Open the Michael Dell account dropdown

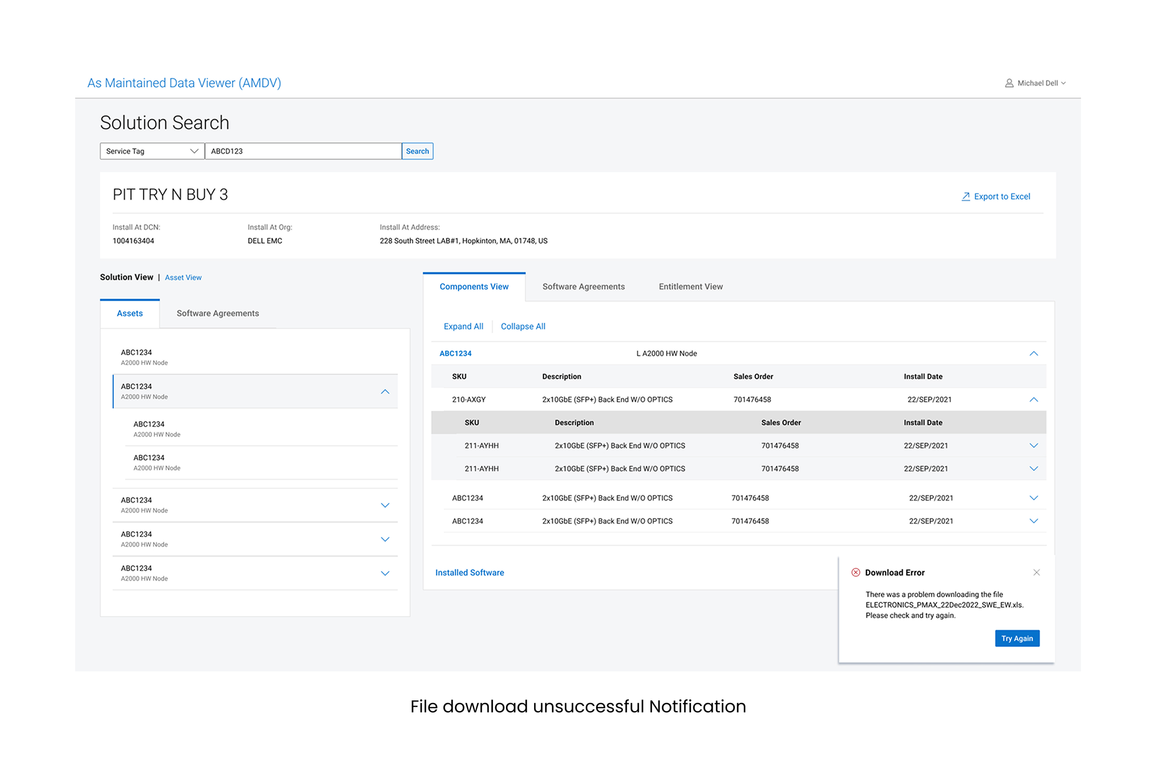point(1041,83)
